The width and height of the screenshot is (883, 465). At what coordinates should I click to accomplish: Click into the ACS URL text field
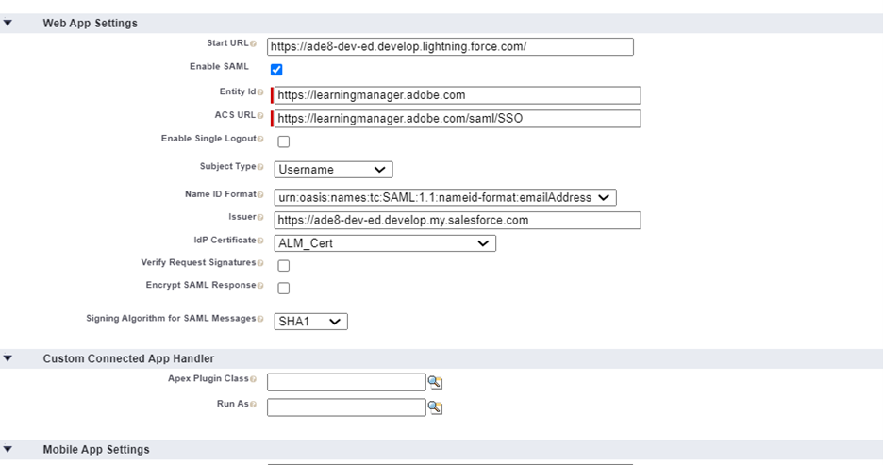pyautogui.click(x=457, y=119)
